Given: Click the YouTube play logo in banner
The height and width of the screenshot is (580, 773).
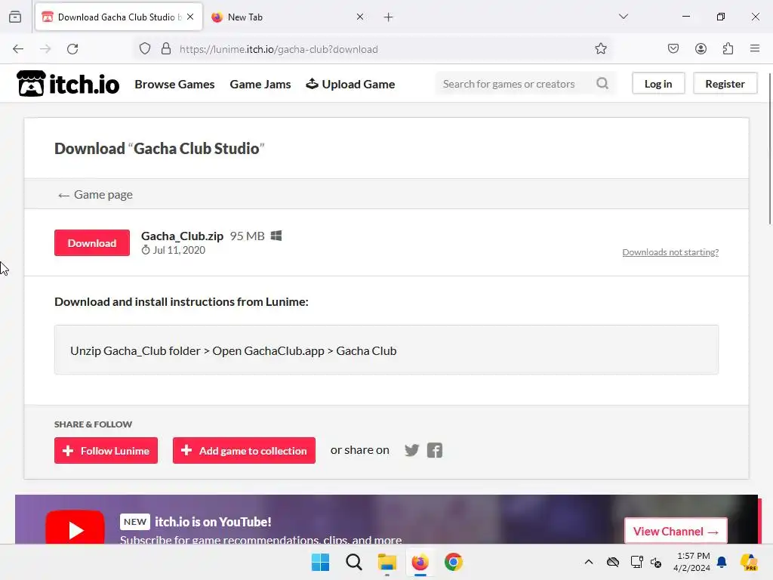Looking at the screenshot, I should (x=75, y=528).
